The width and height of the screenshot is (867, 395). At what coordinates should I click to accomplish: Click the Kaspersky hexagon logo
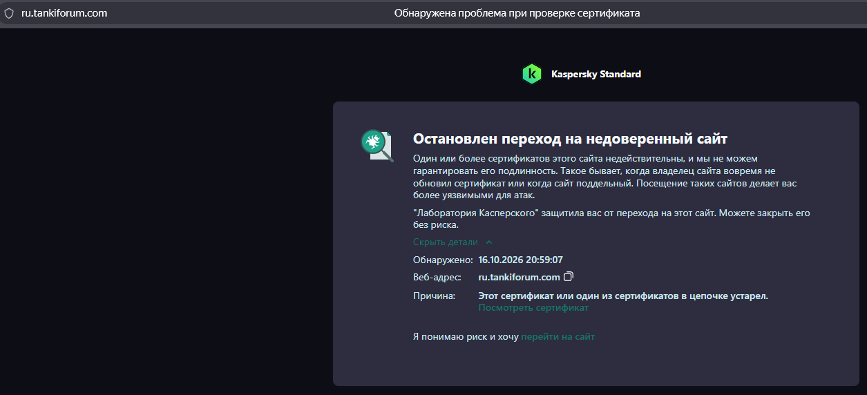532,74
